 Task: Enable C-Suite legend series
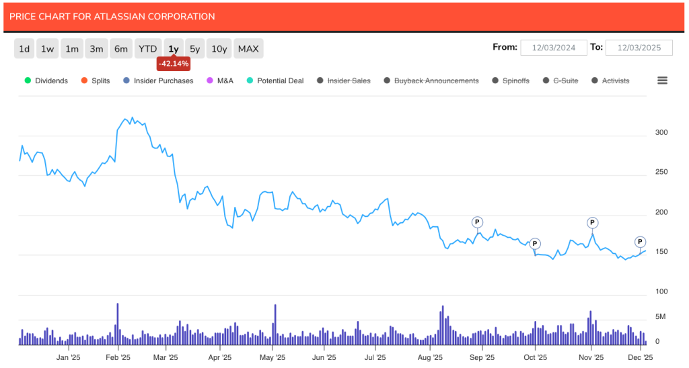coord(560,81)
